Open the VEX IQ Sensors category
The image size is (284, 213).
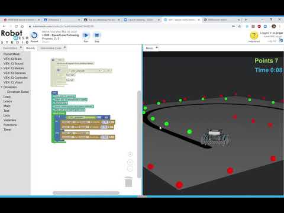(14, 73)
